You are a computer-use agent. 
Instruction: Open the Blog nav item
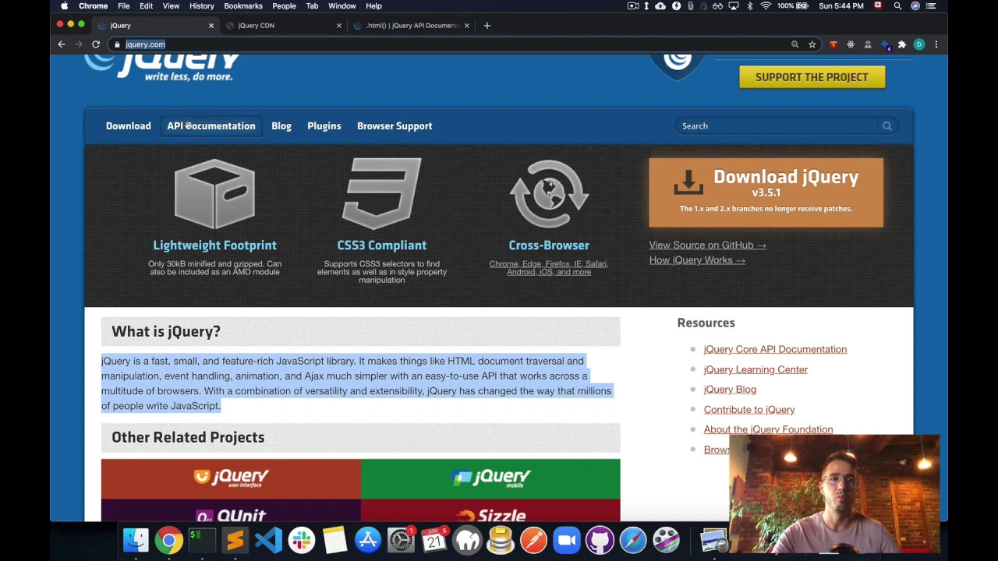click(281, 126)
